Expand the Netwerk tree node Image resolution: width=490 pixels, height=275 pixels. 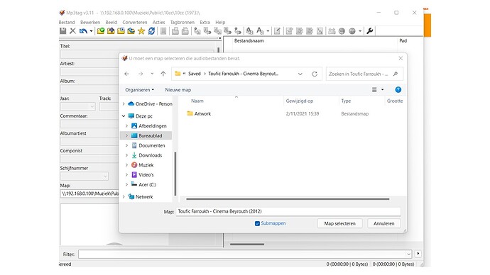124,197
